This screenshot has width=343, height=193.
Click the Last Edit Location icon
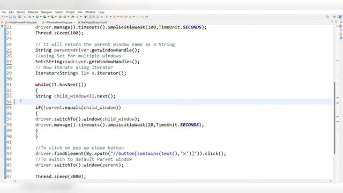pos(122,17)
